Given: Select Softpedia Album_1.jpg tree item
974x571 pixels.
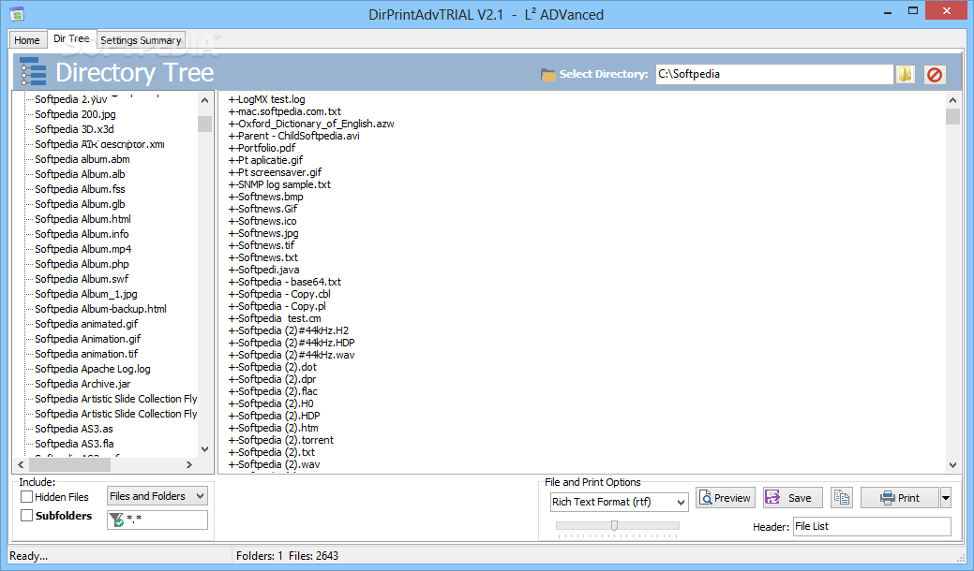Looking at the screenshot, I should (x=85, y=294).
